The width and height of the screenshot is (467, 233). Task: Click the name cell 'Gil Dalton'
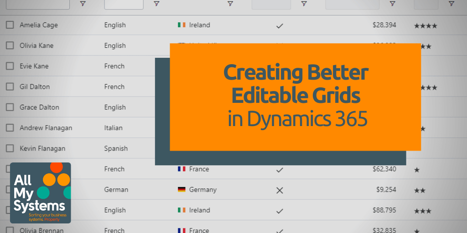click(35, 86)
